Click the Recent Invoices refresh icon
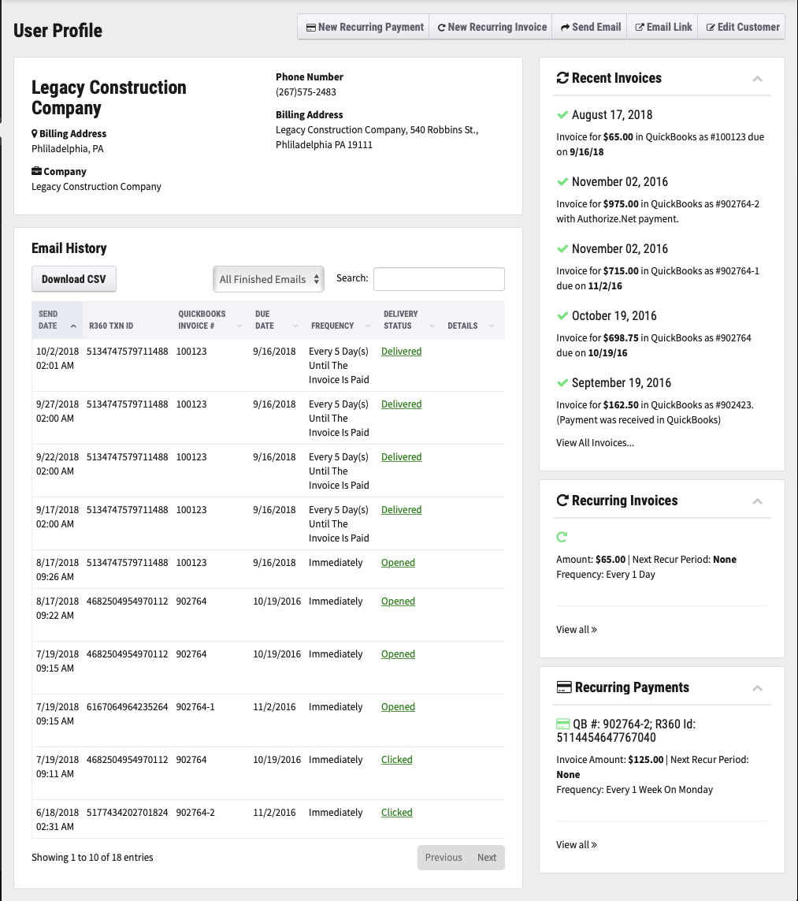798x901 pixels. [x=562, y=77]
